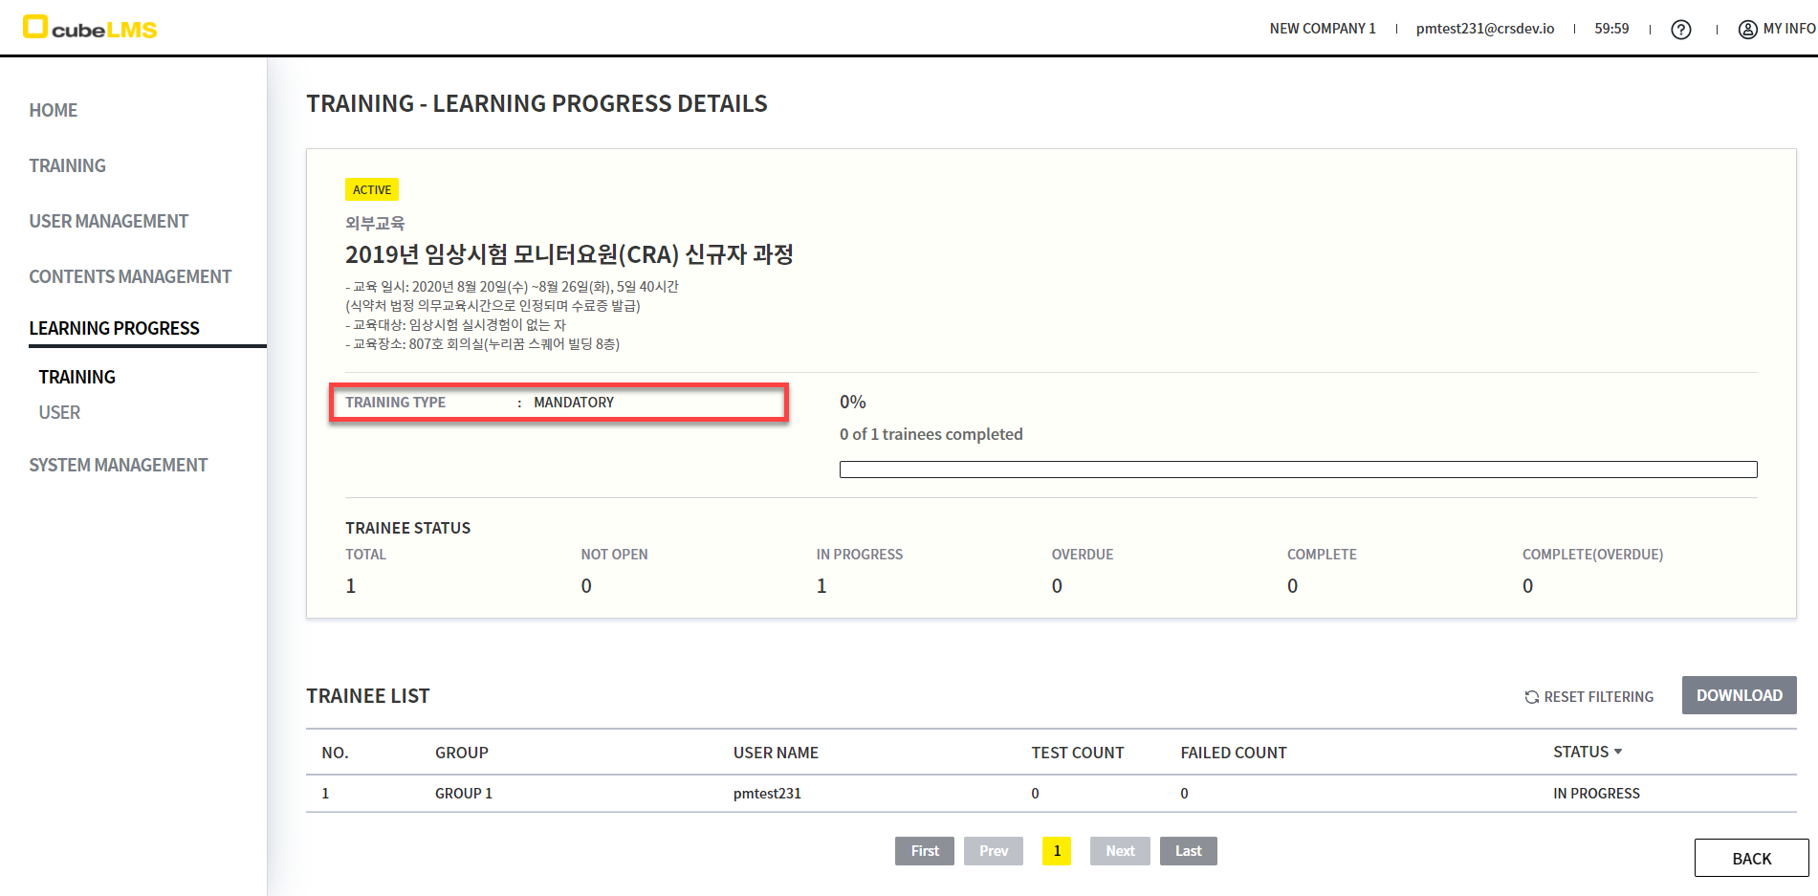This screenshot has height=896, width=1818.
Task: Click the Reset Filtering refresh icon
Action: point(1531,697)
